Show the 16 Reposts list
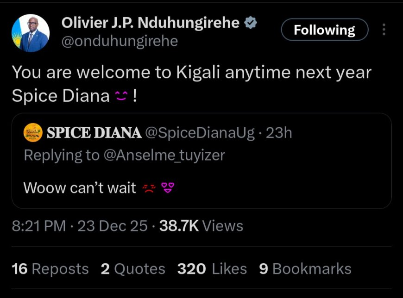The height and width of the screenshot is (298, 403). click(50, 269)
